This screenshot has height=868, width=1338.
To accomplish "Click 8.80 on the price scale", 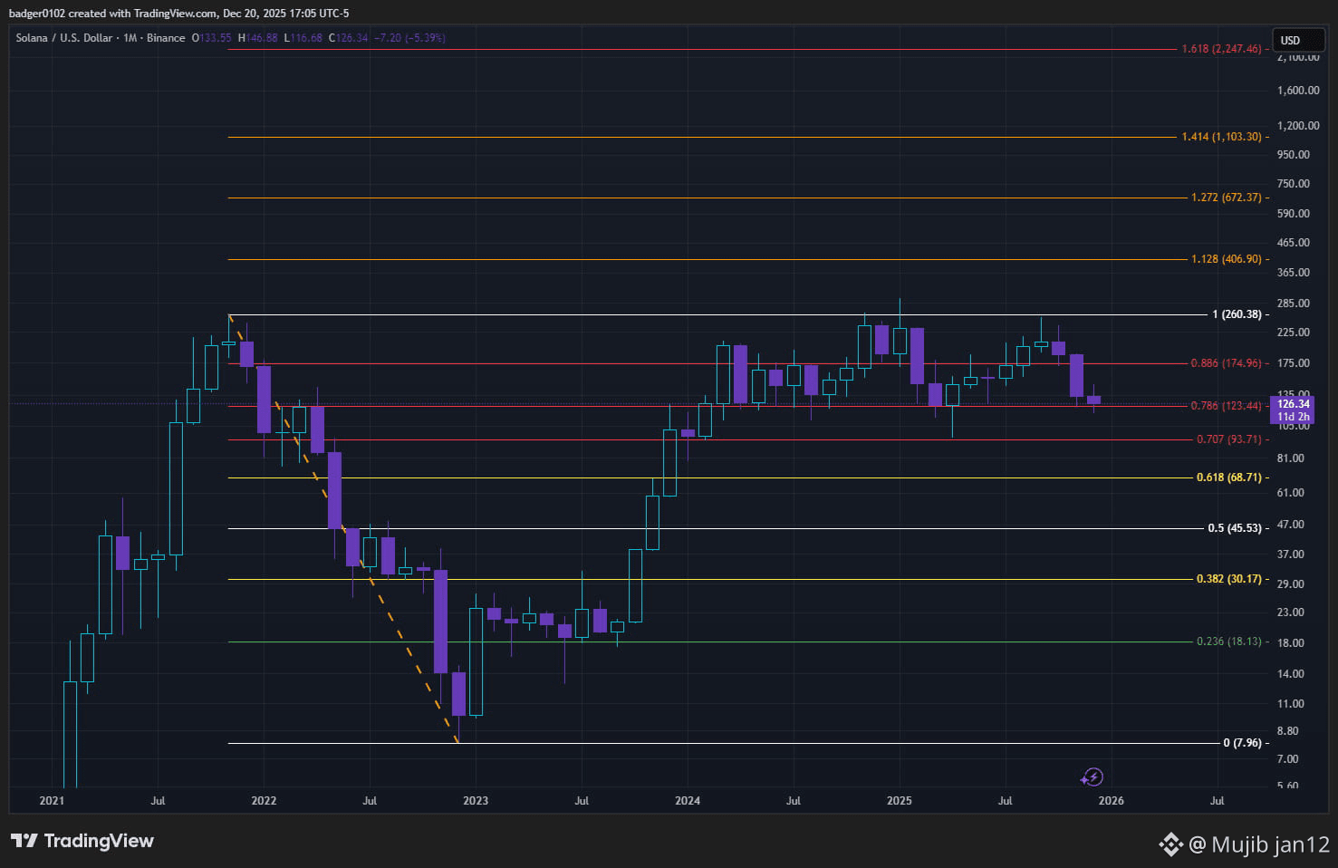I will (x=1288, y=731).
